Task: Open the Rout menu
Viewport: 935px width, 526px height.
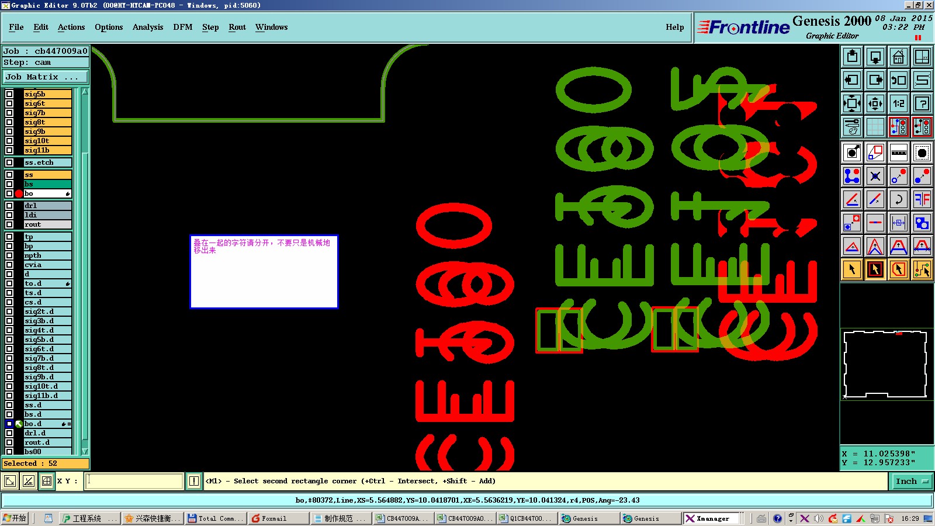Action: [x=237, y=27]
